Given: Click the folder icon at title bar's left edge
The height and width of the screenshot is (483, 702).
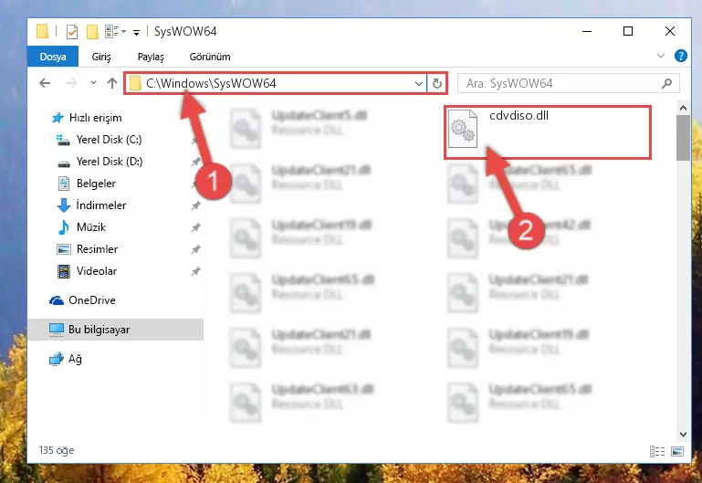Looking at the screenshot, I should point(42,31).
